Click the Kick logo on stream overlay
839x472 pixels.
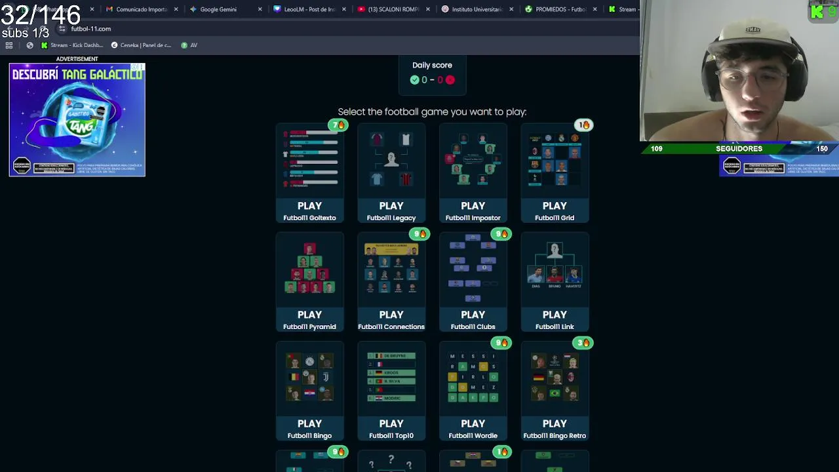point(817,12)
